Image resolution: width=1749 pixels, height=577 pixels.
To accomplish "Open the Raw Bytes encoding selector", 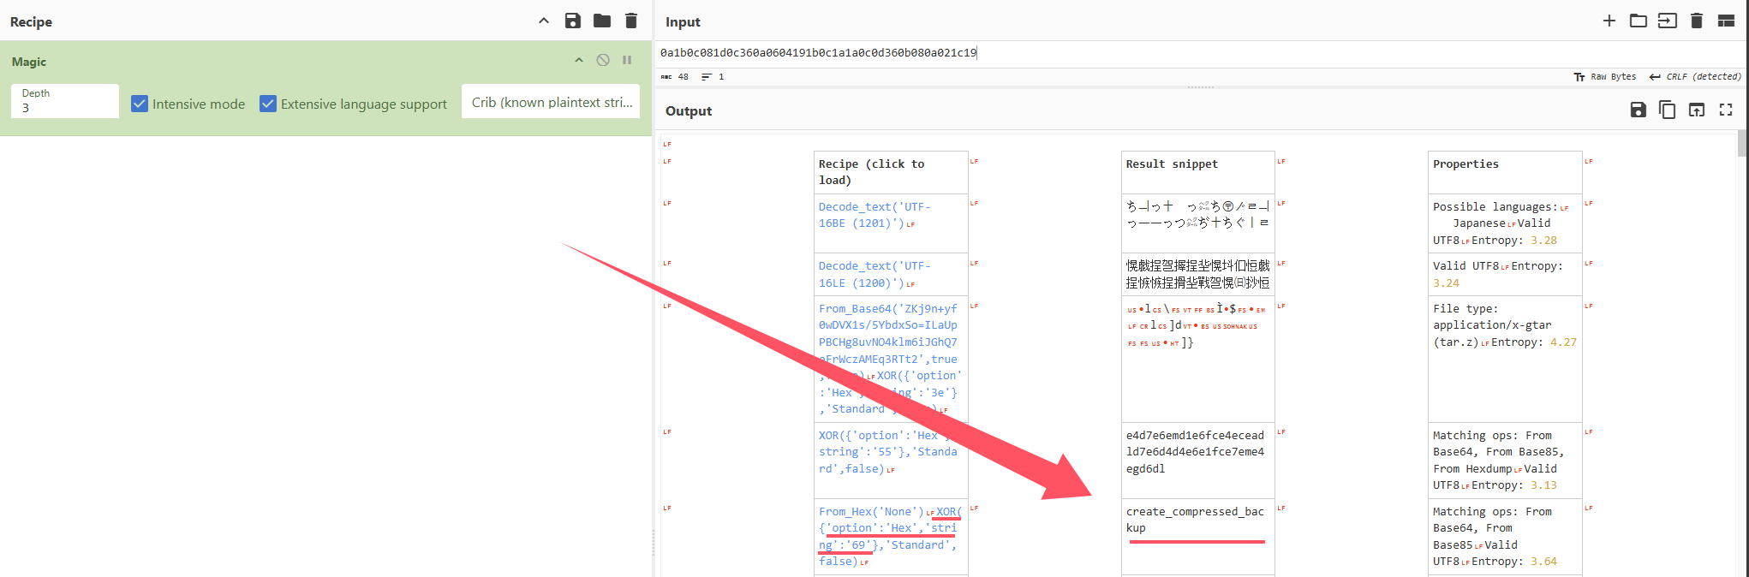I will 1605,77.
